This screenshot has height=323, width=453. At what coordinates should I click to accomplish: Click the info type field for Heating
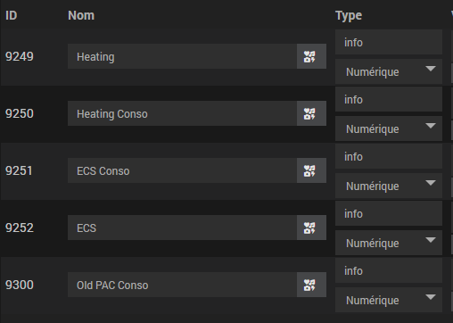(x=389, y=42)
